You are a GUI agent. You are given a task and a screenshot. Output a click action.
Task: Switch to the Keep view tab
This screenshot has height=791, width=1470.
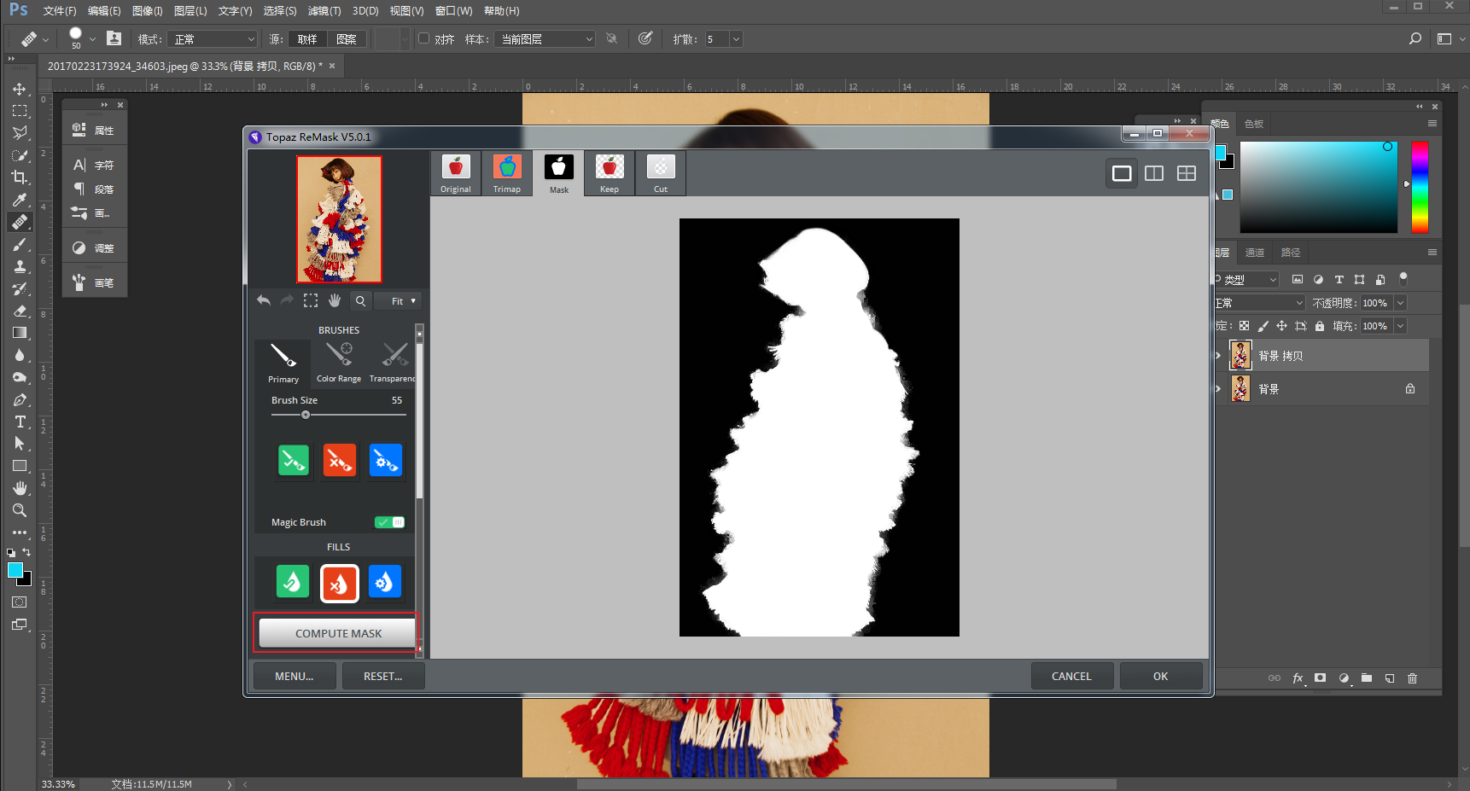coord(610,173)
